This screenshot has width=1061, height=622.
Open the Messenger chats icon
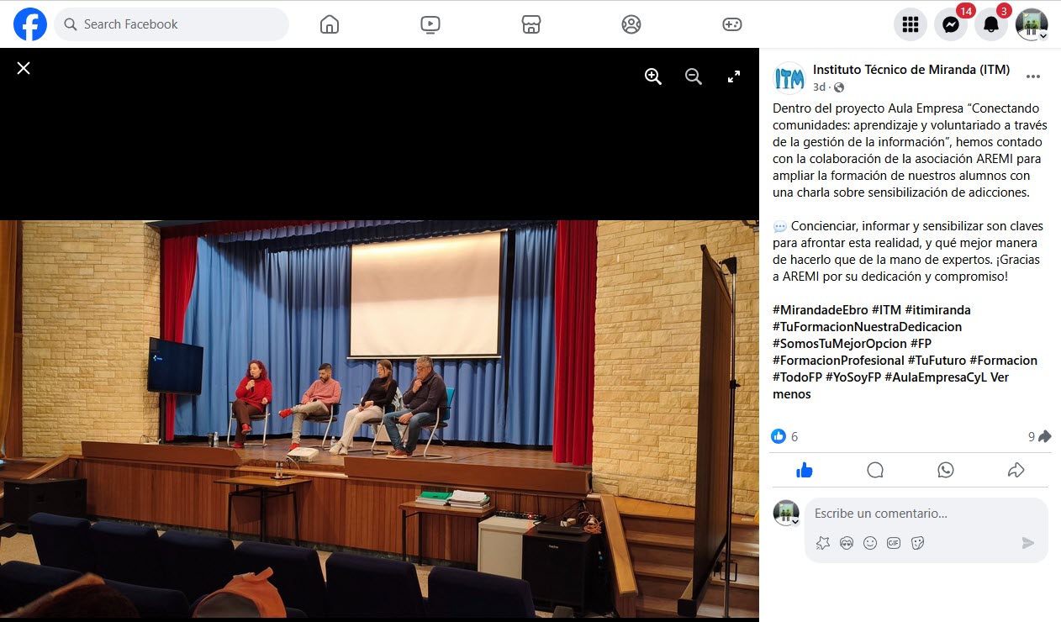click(951, 24)
